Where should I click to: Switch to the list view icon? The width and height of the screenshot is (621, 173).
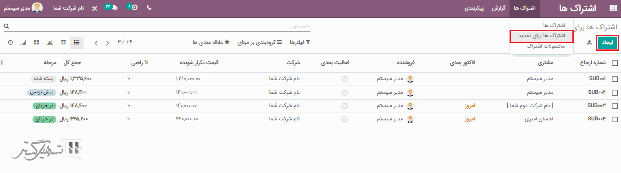[x=76, y=43]
